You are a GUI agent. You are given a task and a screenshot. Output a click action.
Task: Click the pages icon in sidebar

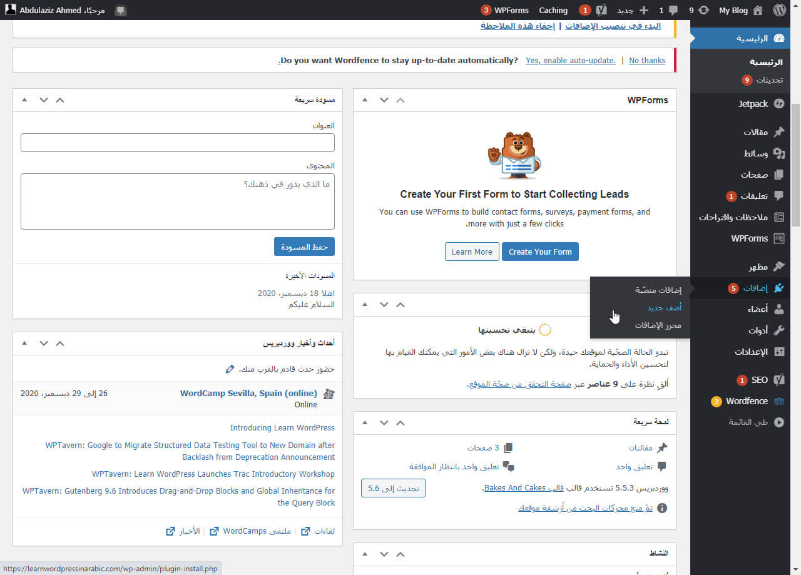click(x=779, y=175)
